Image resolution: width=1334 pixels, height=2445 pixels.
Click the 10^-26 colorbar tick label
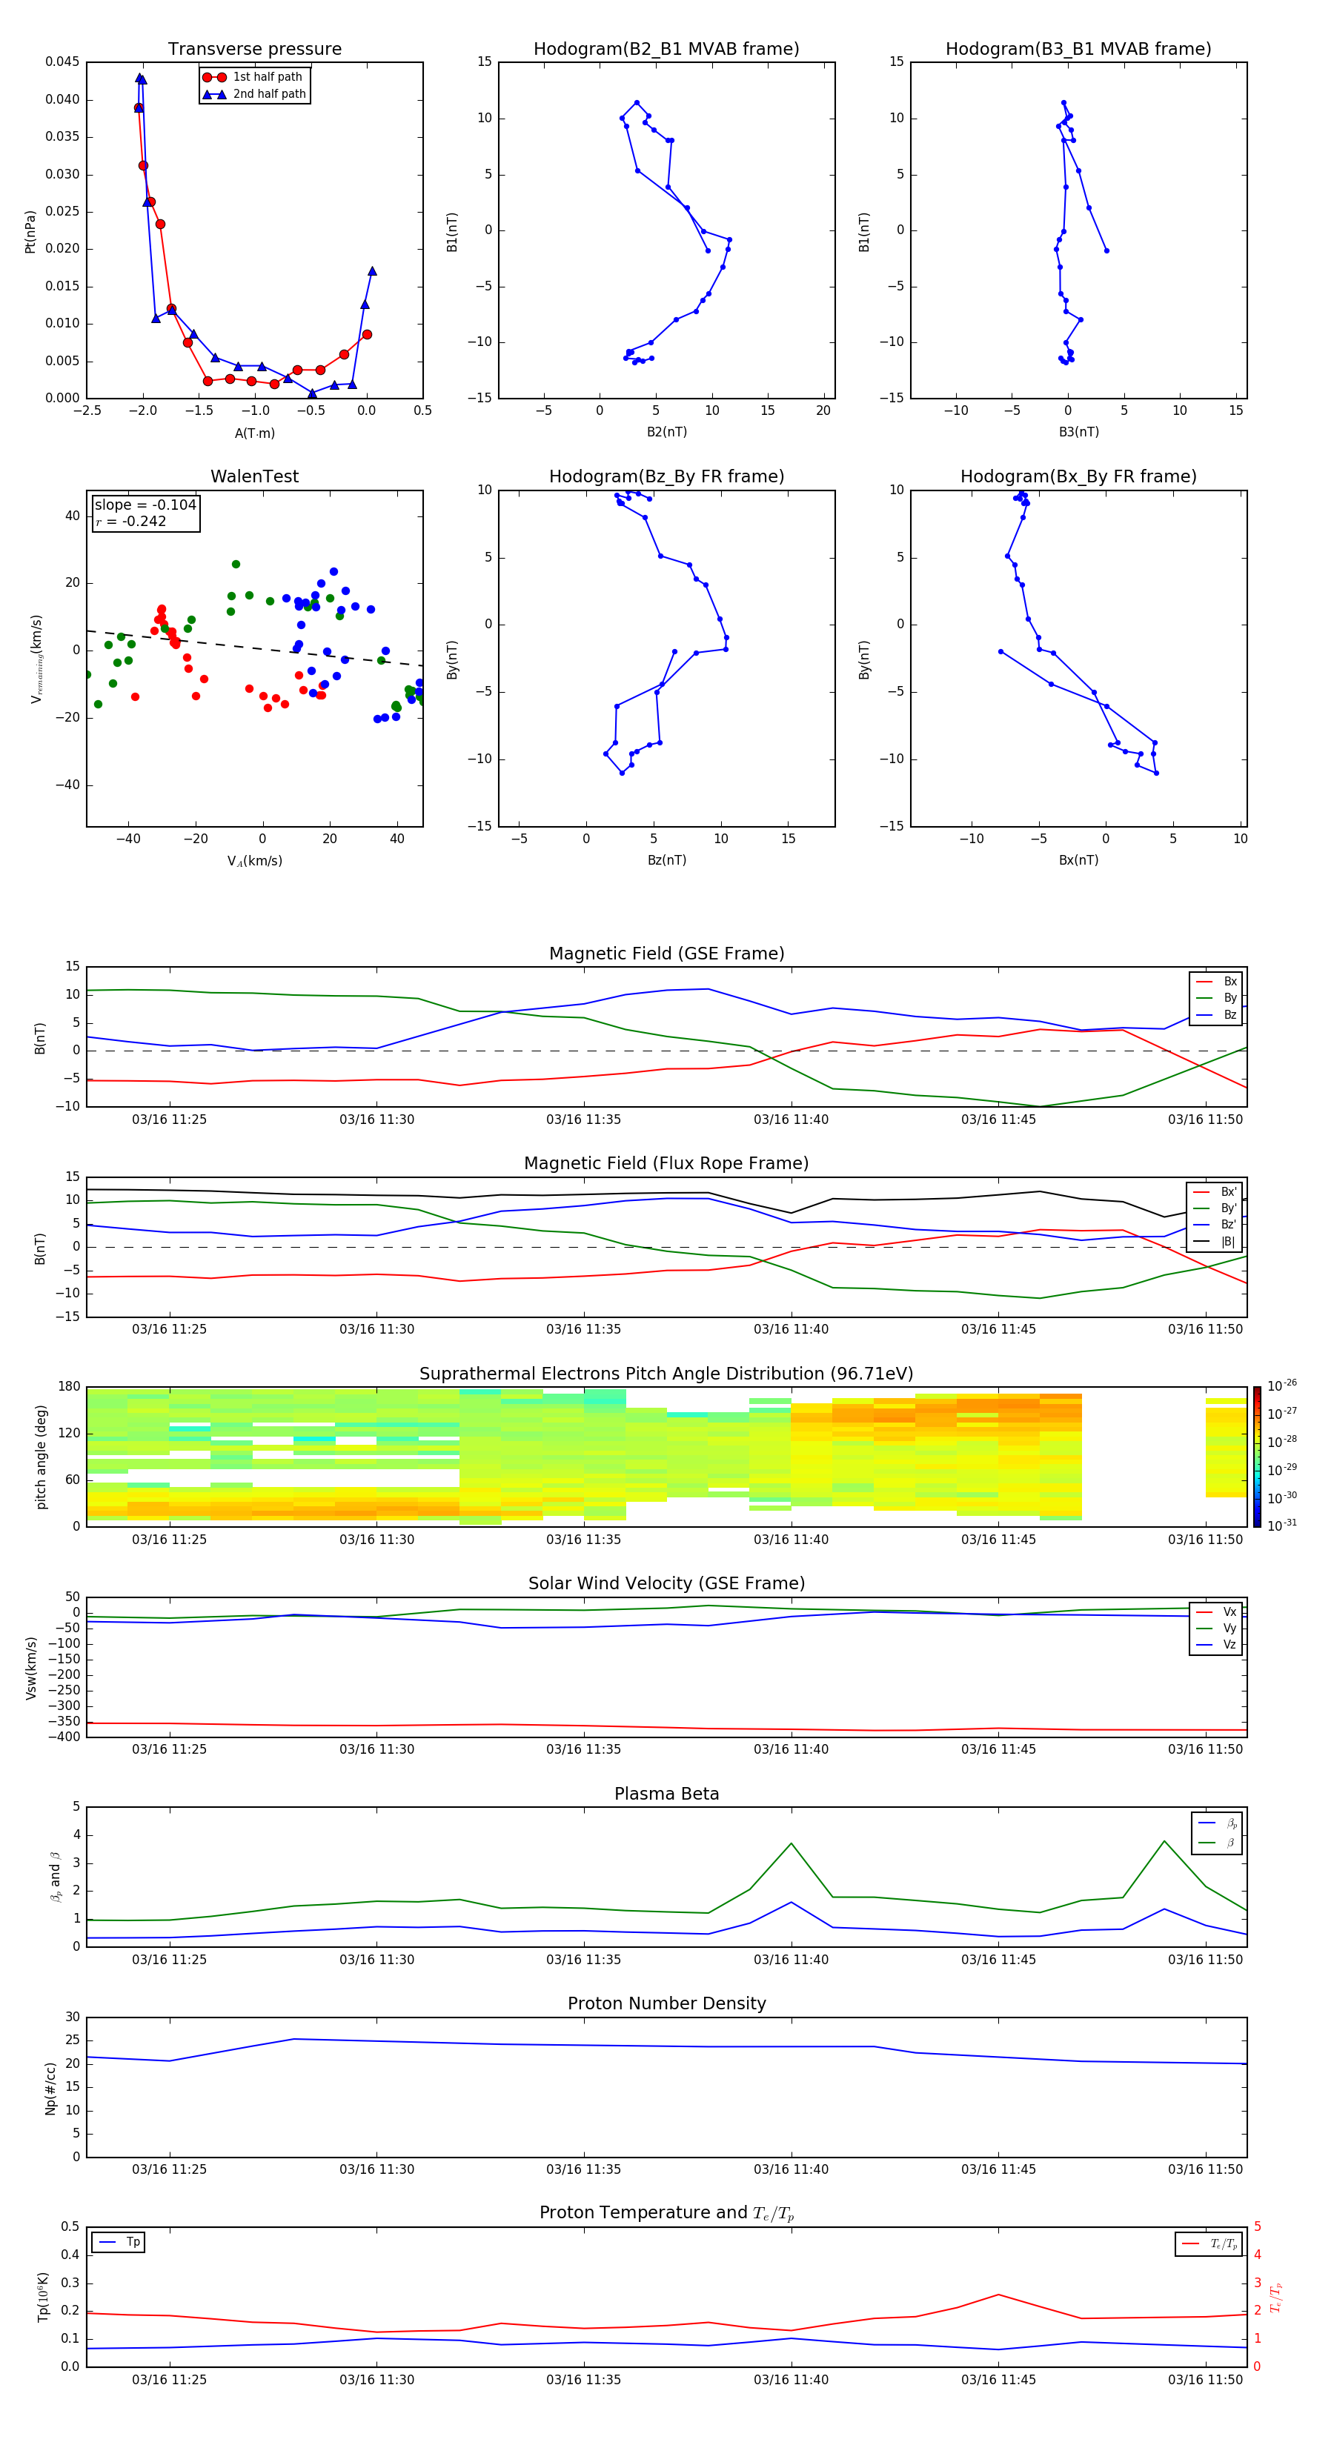[1282, 1385]
